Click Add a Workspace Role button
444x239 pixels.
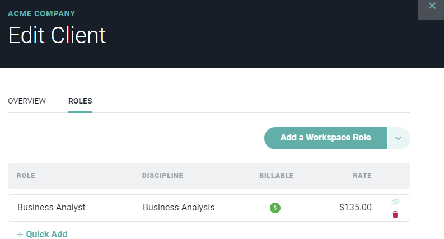[x=325, y=138]
